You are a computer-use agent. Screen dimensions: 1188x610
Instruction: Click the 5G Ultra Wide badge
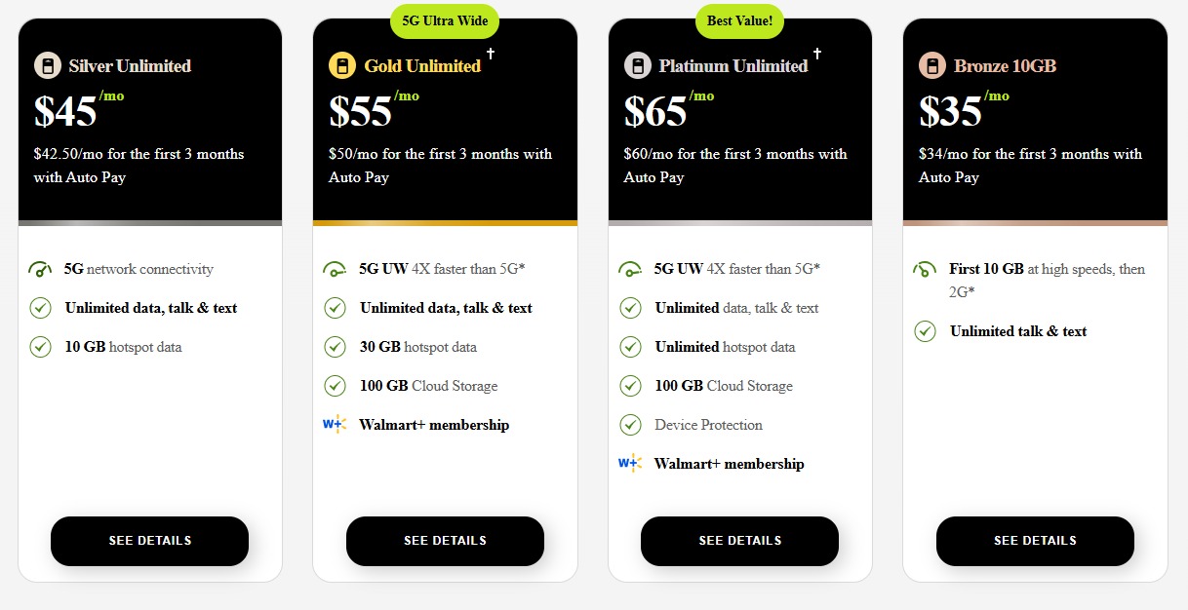click(445, 20)
